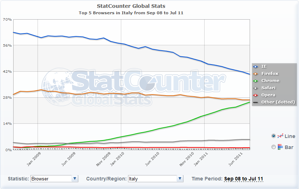Click the IE legend marker icon
The image size is (299, 189).
255,67
